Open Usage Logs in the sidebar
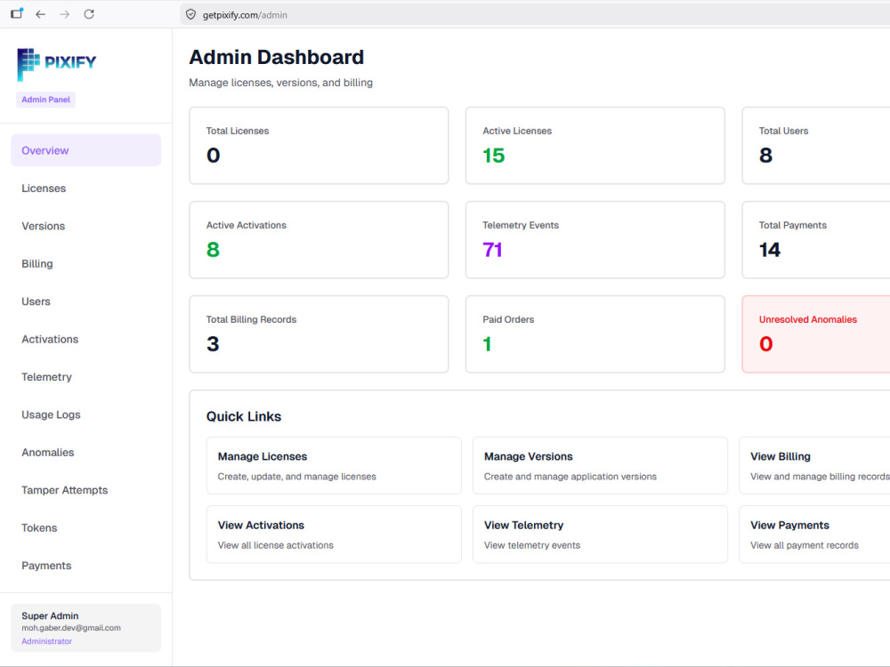890x667 pixels. pyautogui.click(x=85, y=414)
